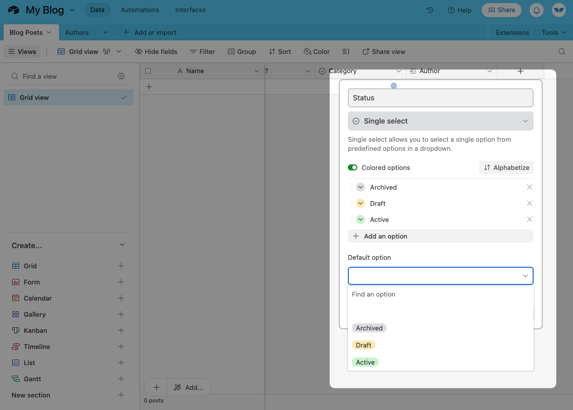
Task: Add a new field column plus icon
Action: pos(520,71)
